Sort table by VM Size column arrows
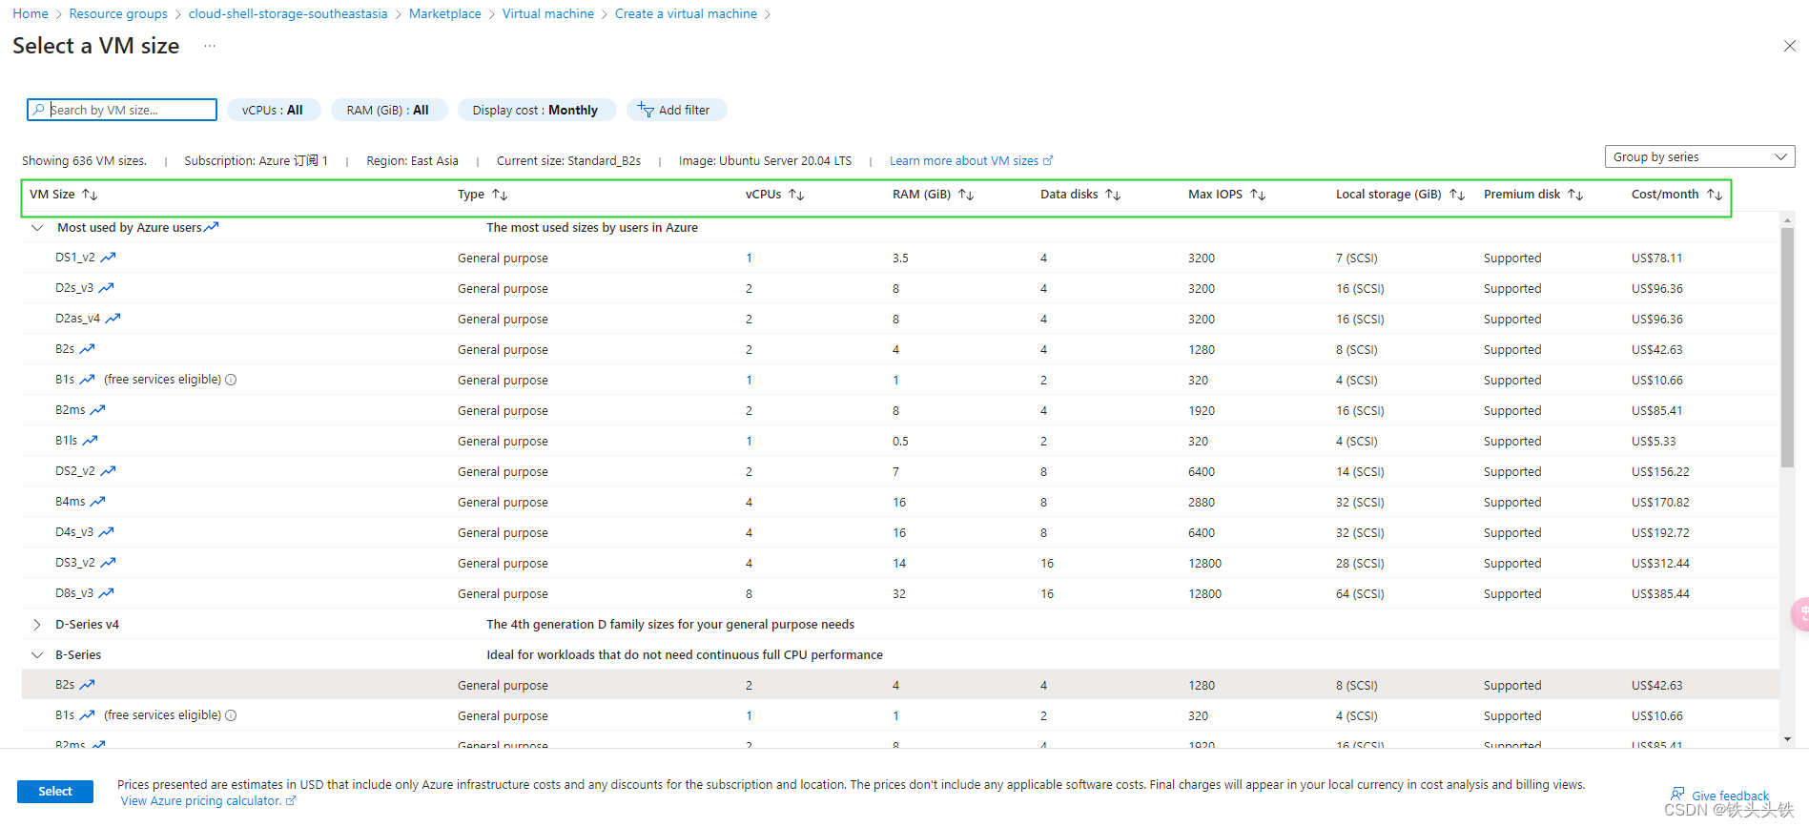Image resolution: width=1809 pixels, height=827 pixels. click(x=90, y=195)
